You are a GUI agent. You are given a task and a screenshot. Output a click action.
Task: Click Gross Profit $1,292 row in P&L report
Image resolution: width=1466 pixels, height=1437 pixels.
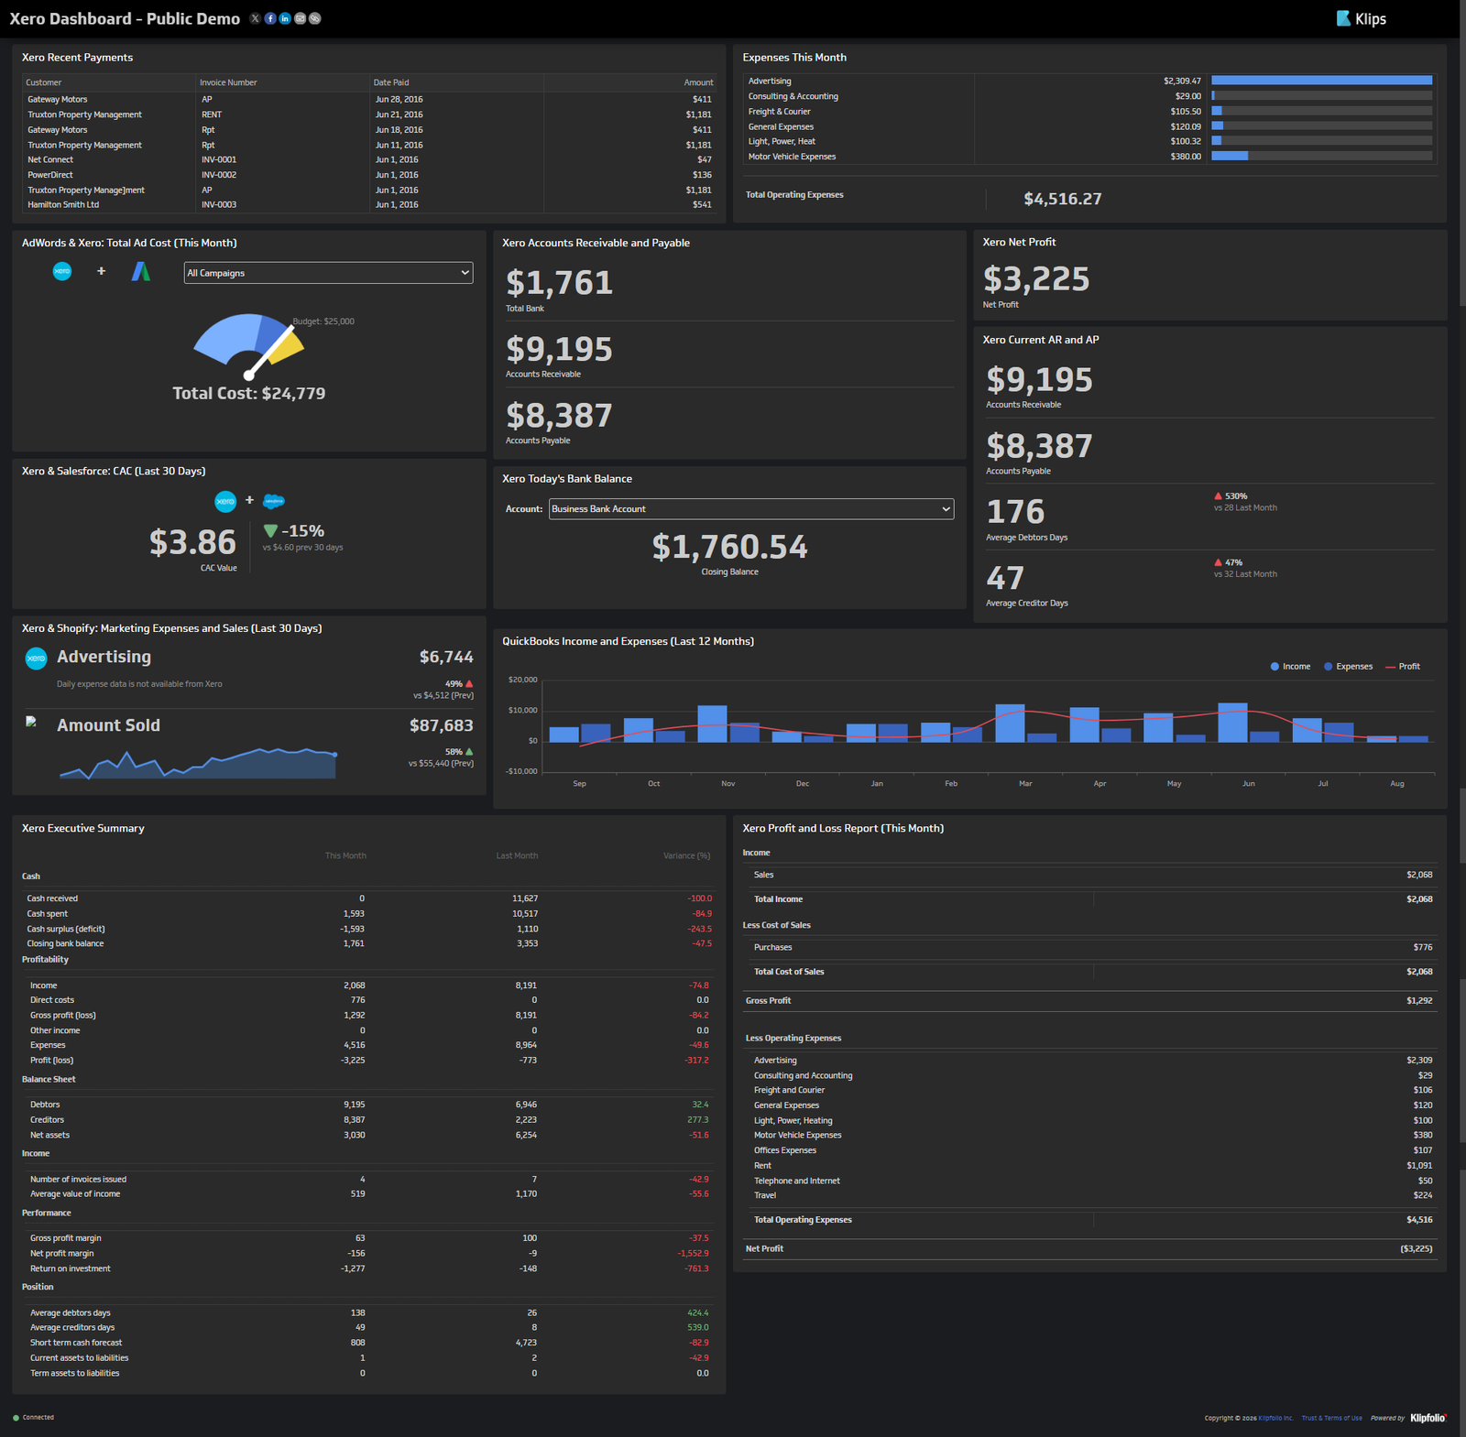pyautogui.click(x=1089, y=1001)
